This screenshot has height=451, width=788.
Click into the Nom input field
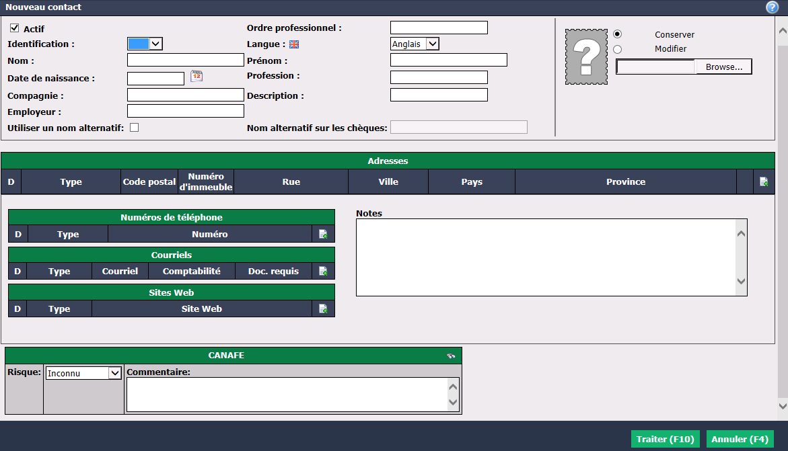coord(186,60)
